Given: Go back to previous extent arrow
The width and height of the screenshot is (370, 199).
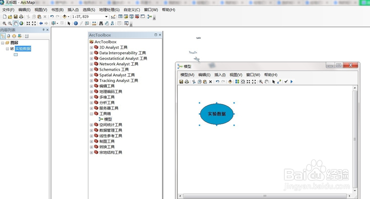Looking at the screenshot, I should tap(41, 23).
